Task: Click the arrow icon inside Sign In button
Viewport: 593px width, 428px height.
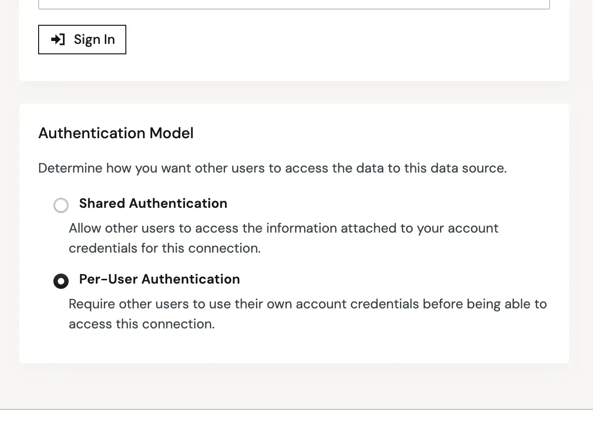Action: [x=58, y=40]
